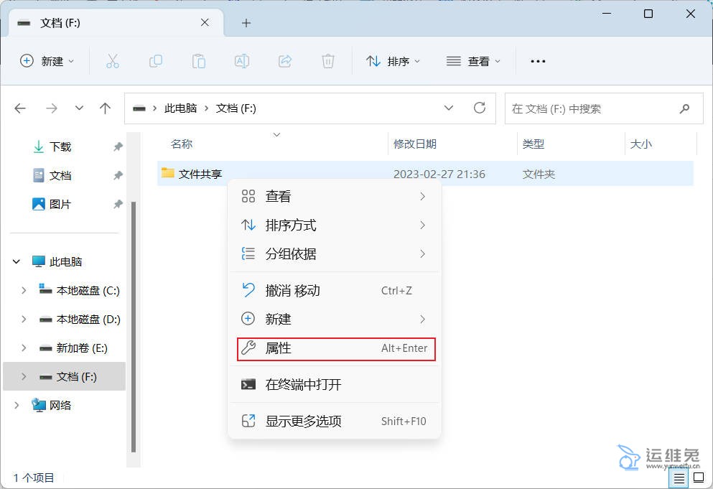Viewport: 713px width, 489px height.
Task: Click the Share icon on the toolbar
Action: (285, 61)
